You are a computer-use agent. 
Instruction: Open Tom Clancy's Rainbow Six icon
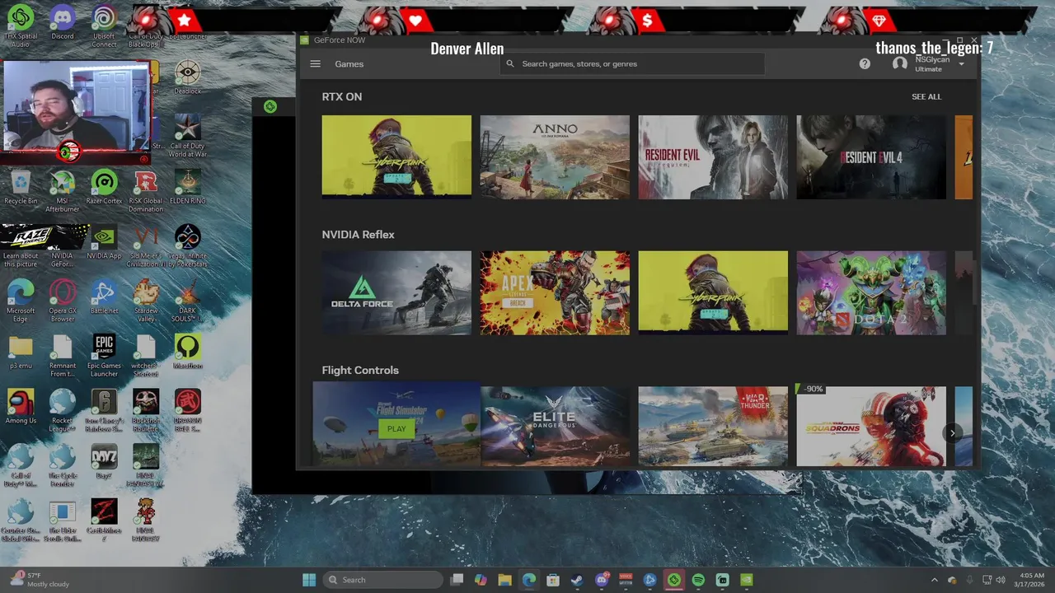point(104,411)
